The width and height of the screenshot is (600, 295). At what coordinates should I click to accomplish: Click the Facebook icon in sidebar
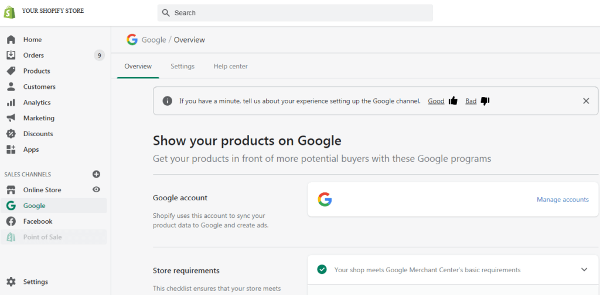click(11, 221)
